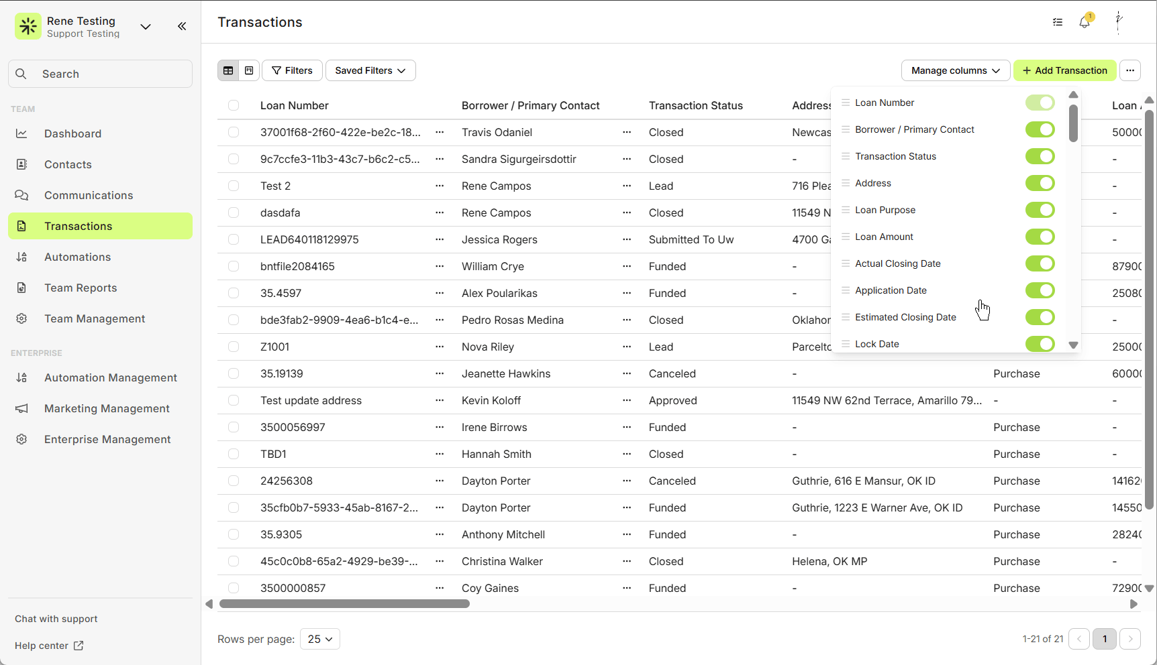Collapse the sidebar with double-chevron icon

coord(182,26)
